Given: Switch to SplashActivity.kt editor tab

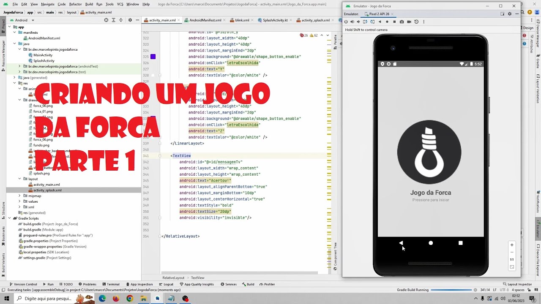Looking at the screenshot, I should pos(275,20).
